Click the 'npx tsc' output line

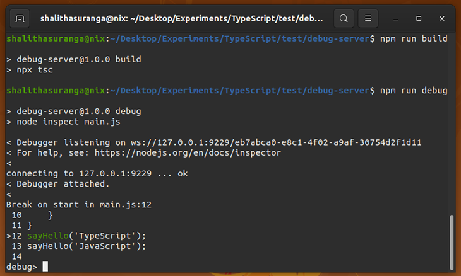tap(34, 70)
